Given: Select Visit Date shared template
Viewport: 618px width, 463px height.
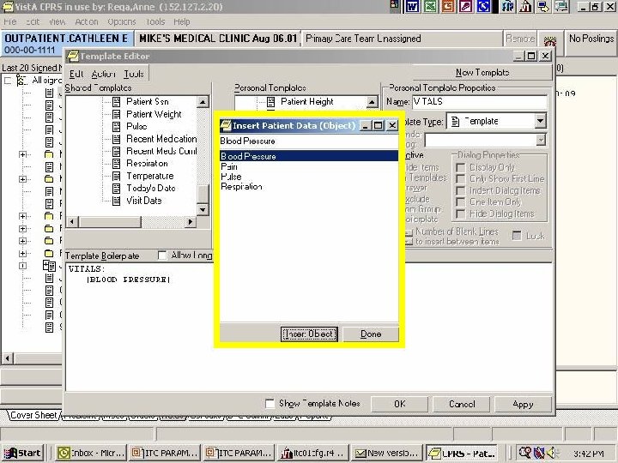Looking at the screenshot, I should pyautogui.click(x=144, y=201).
